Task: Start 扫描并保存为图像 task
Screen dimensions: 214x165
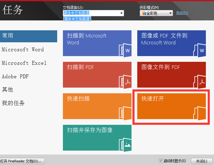Action: tap(97, 138)
